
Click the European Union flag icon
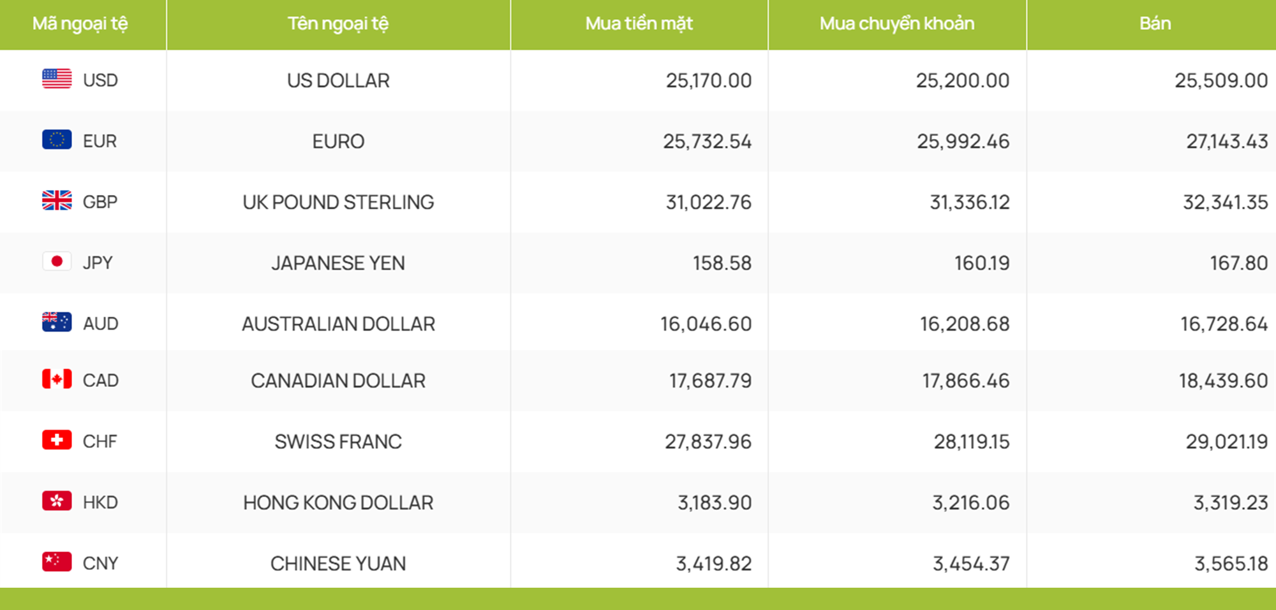tap(57, 140)
